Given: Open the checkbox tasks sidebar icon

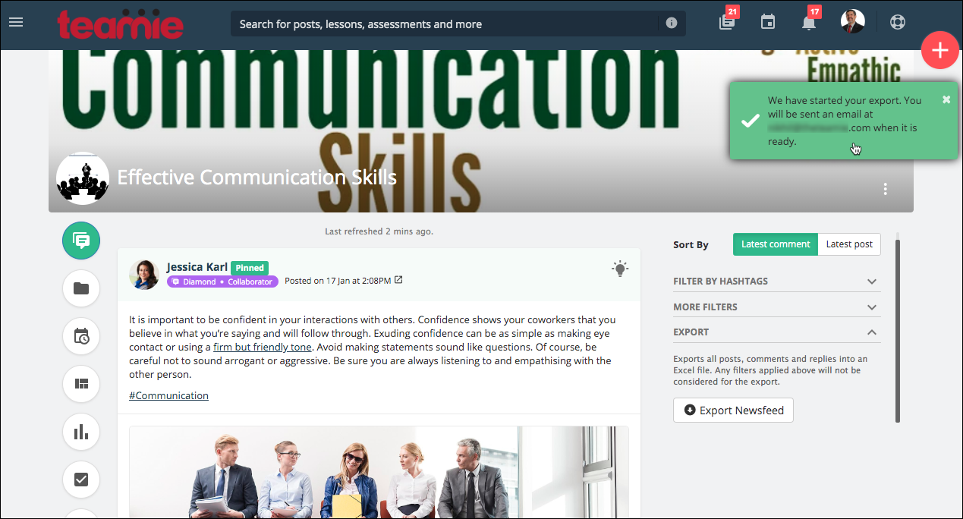Looking at the screenshot, I should pyautogui.click(x=81, y=480).
